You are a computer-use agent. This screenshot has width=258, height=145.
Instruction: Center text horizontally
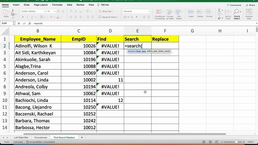(76, 17)
